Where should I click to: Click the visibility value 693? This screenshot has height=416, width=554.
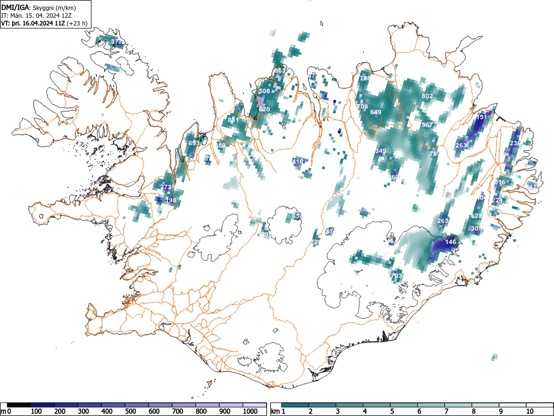coord(194,143)
